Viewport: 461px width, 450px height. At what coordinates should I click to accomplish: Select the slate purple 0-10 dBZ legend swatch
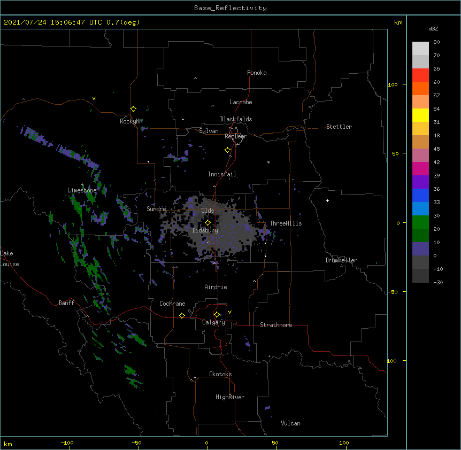(420, 249)
